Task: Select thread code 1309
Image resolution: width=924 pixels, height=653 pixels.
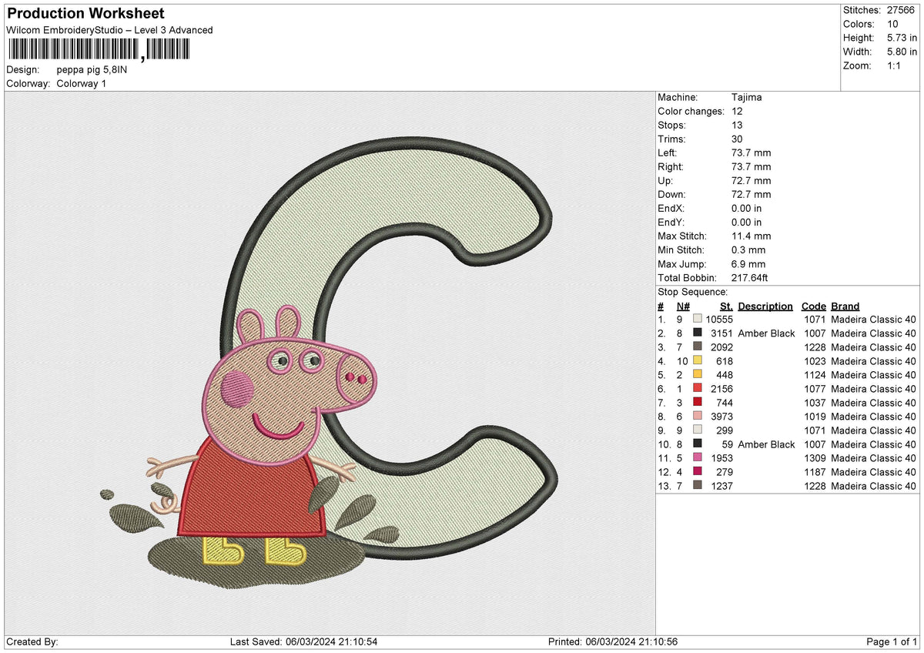Action: click(815, 458)
